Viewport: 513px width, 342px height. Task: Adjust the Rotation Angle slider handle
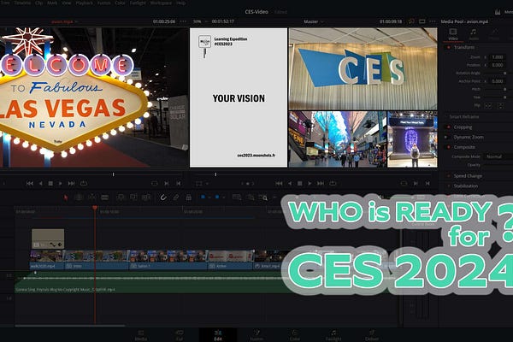click(x=505, y=73)
